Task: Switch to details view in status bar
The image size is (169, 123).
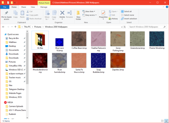Action: (163, 121)
